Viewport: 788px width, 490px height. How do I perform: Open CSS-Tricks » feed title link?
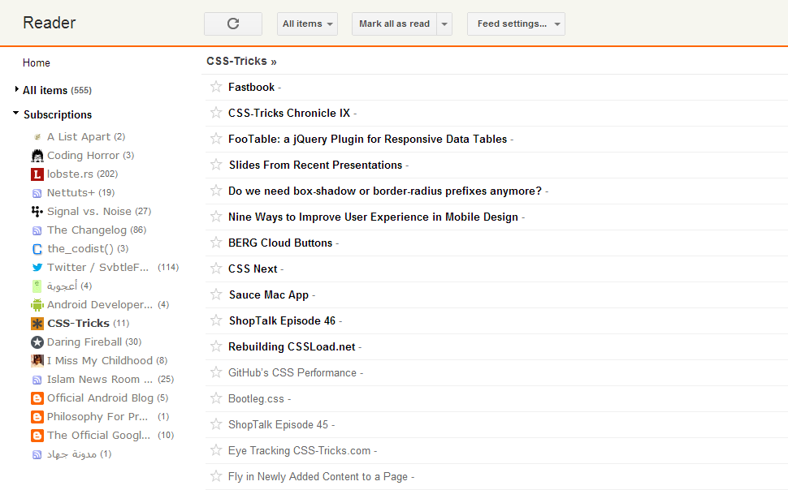(241, 62)
